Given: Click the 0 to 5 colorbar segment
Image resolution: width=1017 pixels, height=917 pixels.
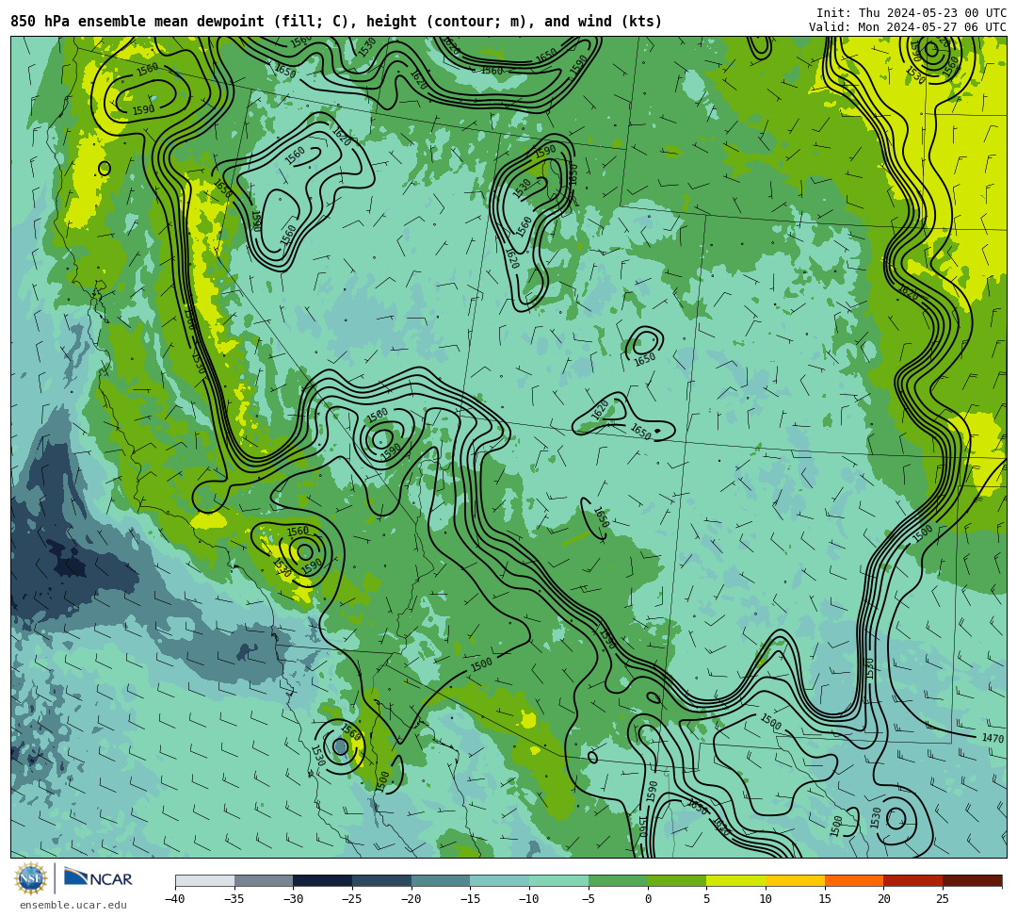Looking at the screenshot, I should (x=676, y=880).
